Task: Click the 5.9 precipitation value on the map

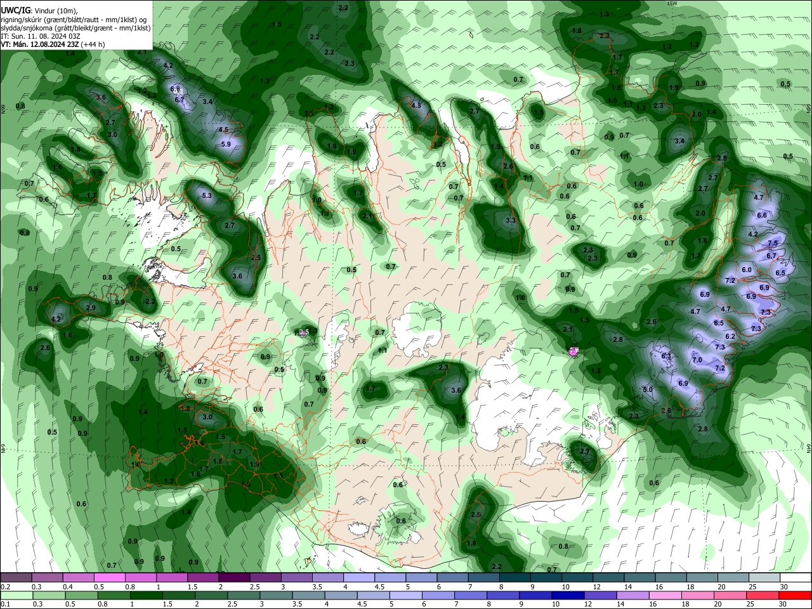Action: [226, 144]
